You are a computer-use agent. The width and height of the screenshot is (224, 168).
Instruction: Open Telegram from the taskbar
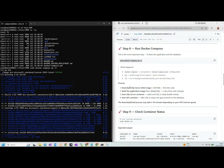pyautogui.click(x=45, y=145)
